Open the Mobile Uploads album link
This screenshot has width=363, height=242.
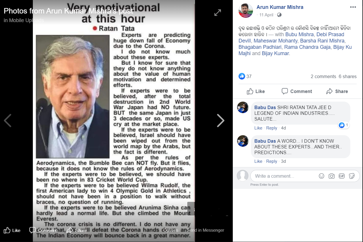point(26,20)
